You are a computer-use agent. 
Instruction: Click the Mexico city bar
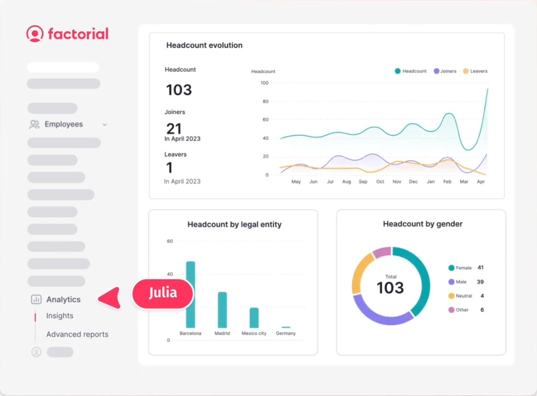[254, 317]
